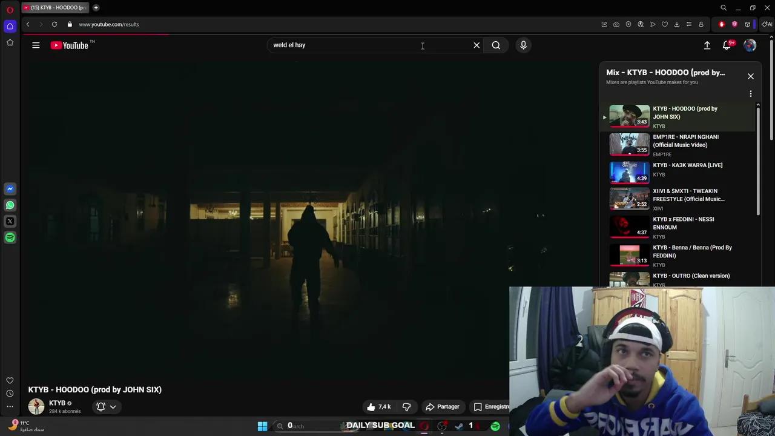Play KTYB - OUTRO (Clean version)
The image size is (775, 436).
(x=677, y=279)
